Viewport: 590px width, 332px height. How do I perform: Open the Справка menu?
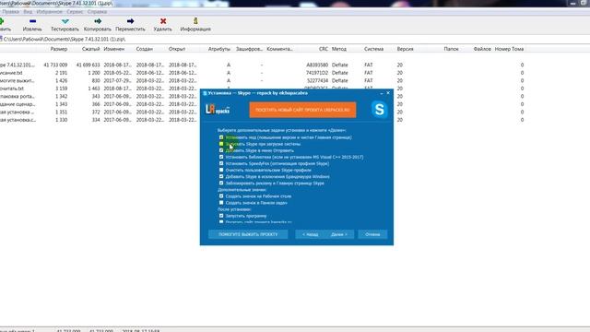[x=97, y=12]
